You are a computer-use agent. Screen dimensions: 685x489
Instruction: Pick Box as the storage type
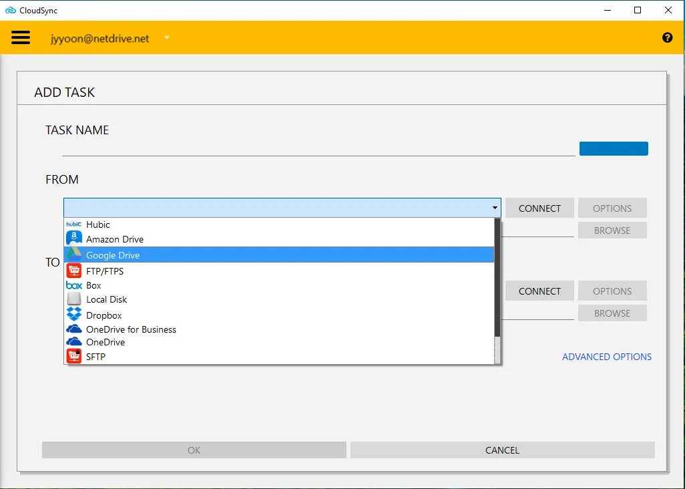tap(278, 285)
